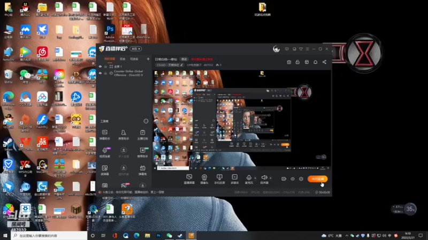Click the 直播屏幕 screen capture icon
The image size is (428, 240).
pos(189,179)
